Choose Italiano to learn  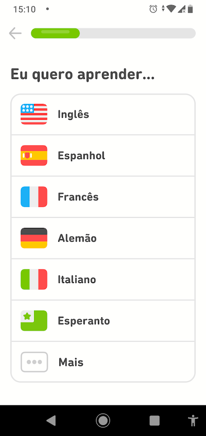click(103, 279)
